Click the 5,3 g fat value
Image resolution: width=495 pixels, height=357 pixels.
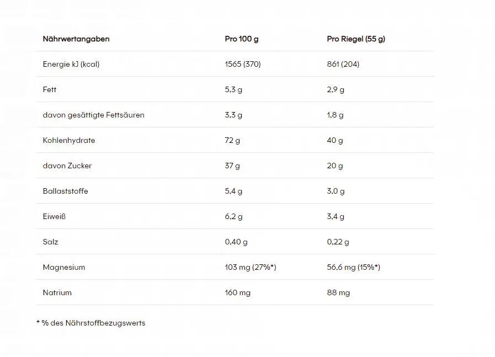[x=233, y=89]
